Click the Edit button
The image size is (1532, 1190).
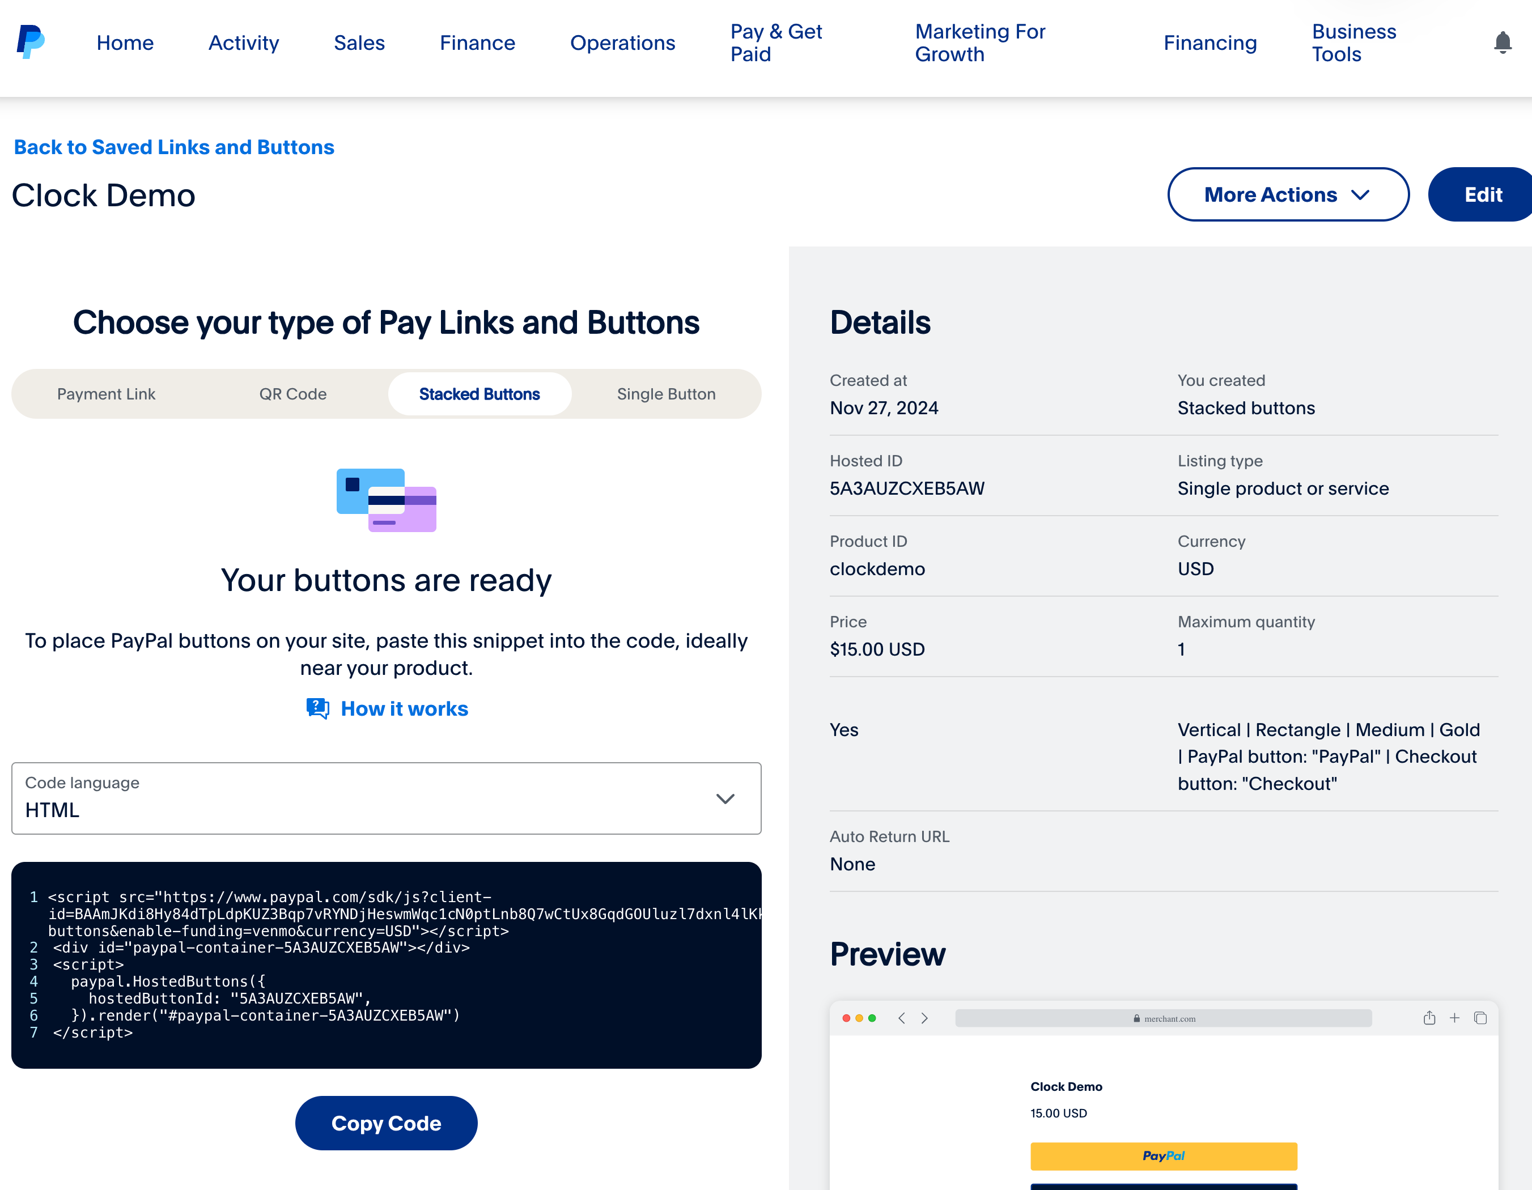1481,194
